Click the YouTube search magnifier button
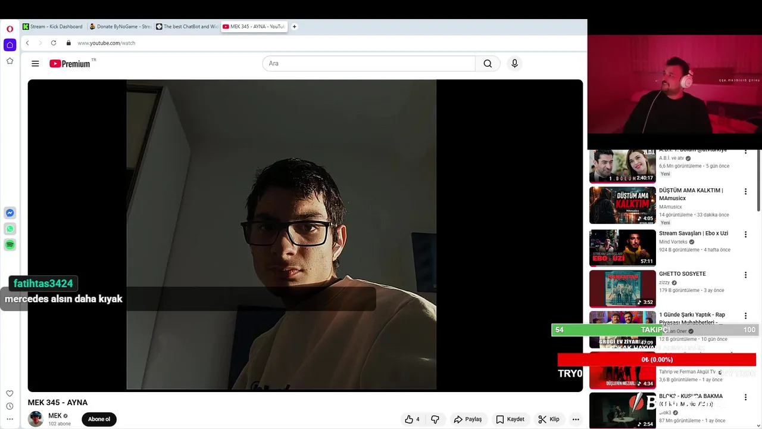Image resolution: width=762 pixels, height=429 pixels. point(488,64)
